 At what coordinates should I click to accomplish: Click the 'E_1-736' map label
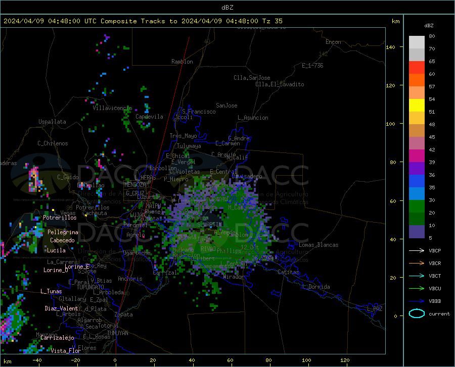[312, 66]
